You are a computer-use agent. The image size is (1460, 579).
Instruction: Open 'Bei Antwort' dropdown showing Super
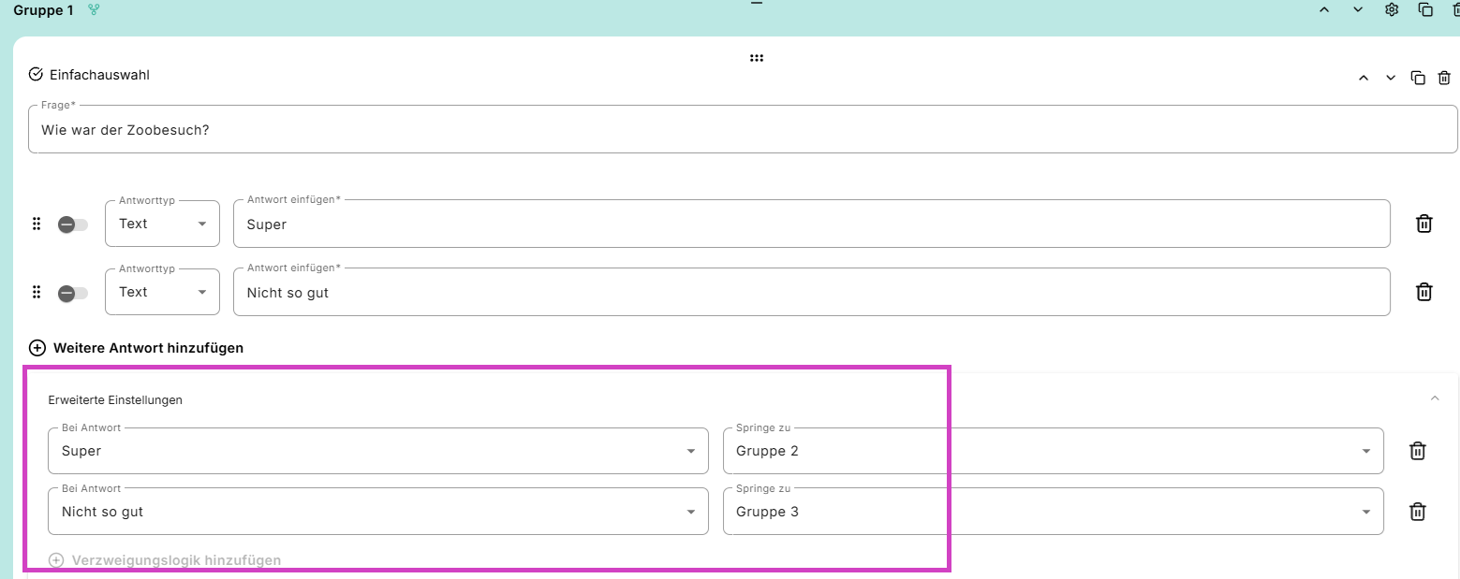(x=378, y=451)
